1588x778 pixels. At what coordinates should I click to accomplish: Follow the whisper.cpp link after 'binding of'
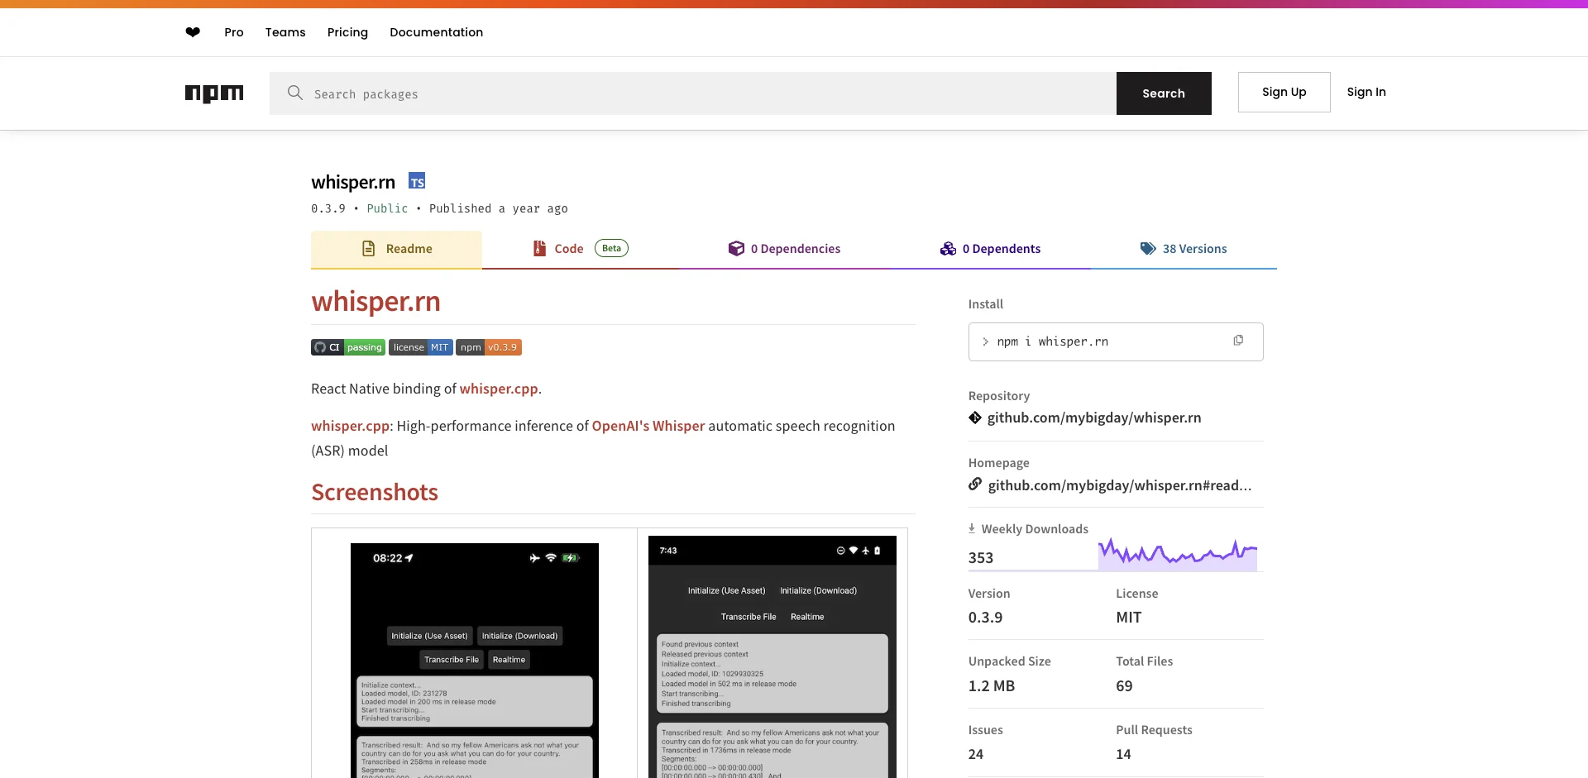point(499,389)
